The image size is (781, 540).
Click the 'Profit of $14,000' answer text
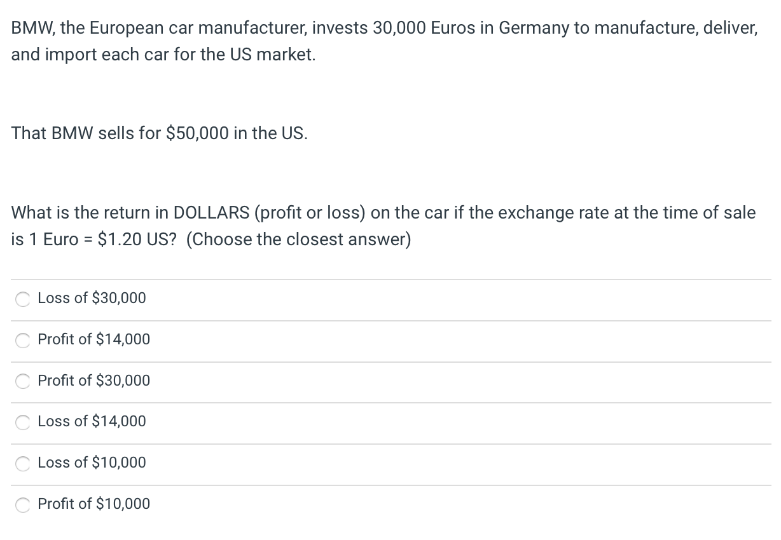[x=94, y=339]
